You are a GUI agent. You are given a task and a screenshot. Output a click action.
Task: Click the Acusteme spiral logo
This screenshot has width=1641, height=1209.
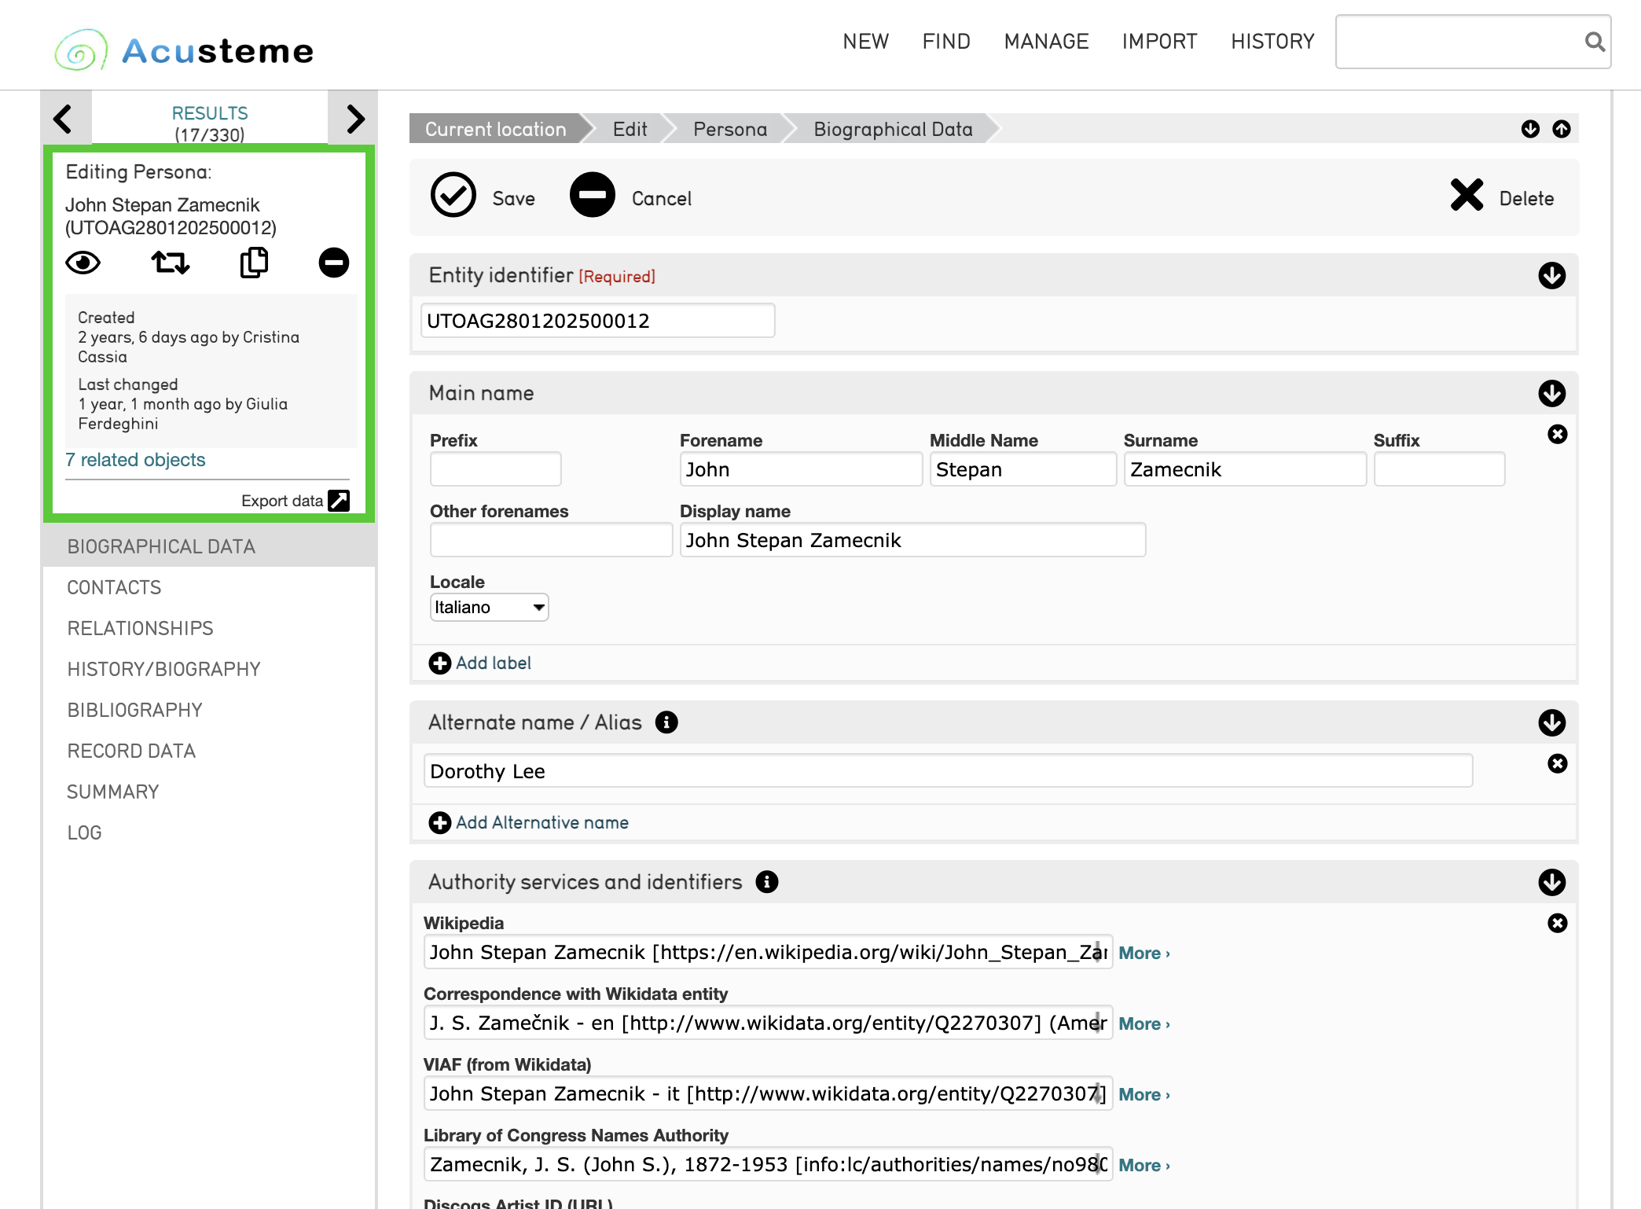(81, 50)
